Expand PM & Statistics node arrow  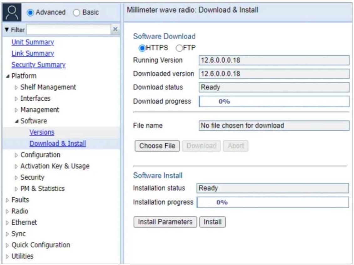click(x=16, y=189)
